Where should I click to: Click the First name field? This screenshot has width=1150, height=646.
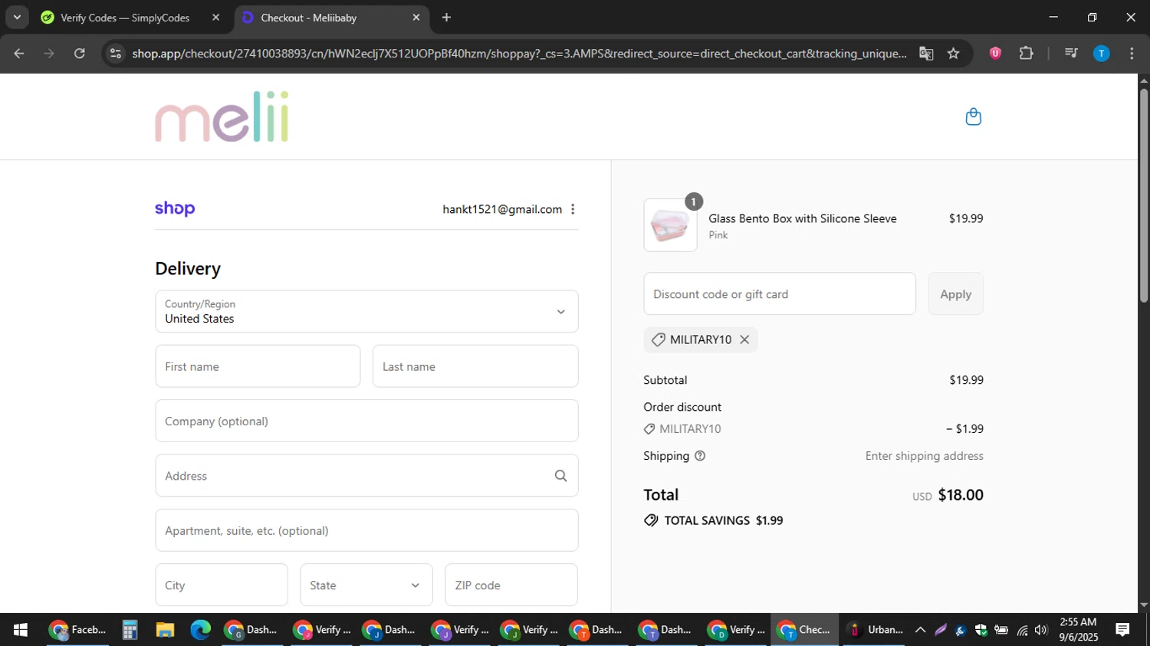click(258, 366)
